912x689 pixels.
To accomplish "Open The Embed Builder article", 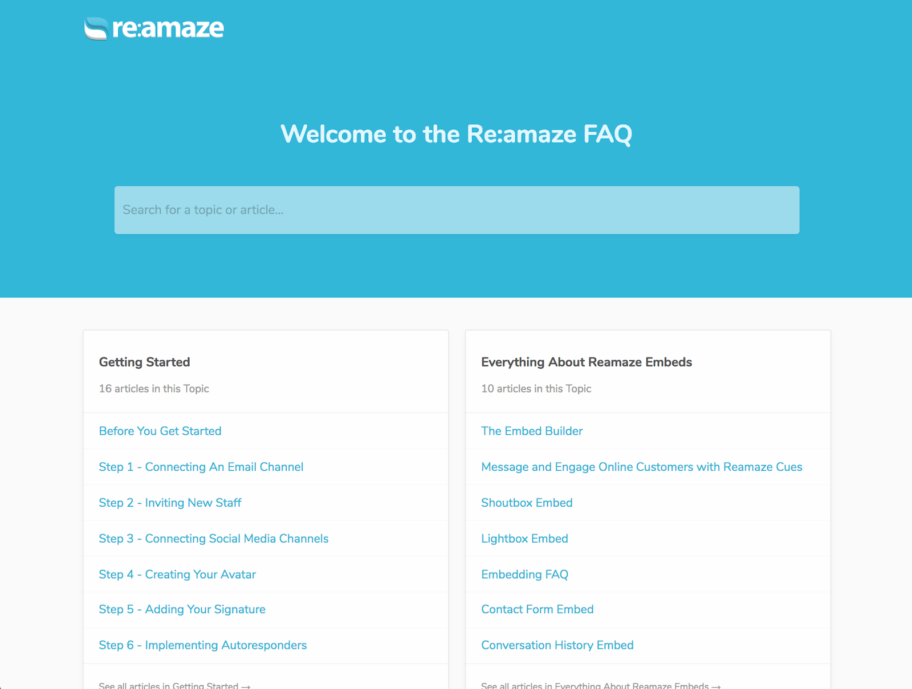I will pos(532,431).
